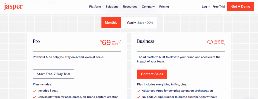
Task: Click Get A Demo button
Action: pyautogui.click(x=241, y=6)
